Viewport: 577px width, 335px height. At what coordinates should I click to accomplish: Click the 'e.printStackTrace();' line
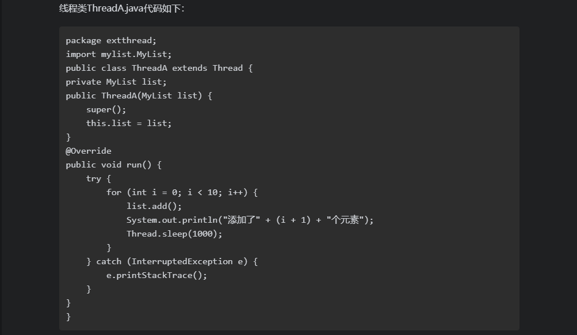pos(156,275)
